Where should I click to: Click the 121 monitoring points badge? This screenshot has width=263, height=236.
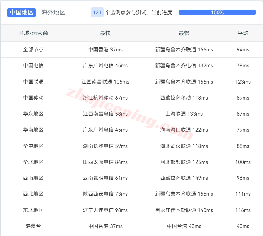(x=97, y=13)
